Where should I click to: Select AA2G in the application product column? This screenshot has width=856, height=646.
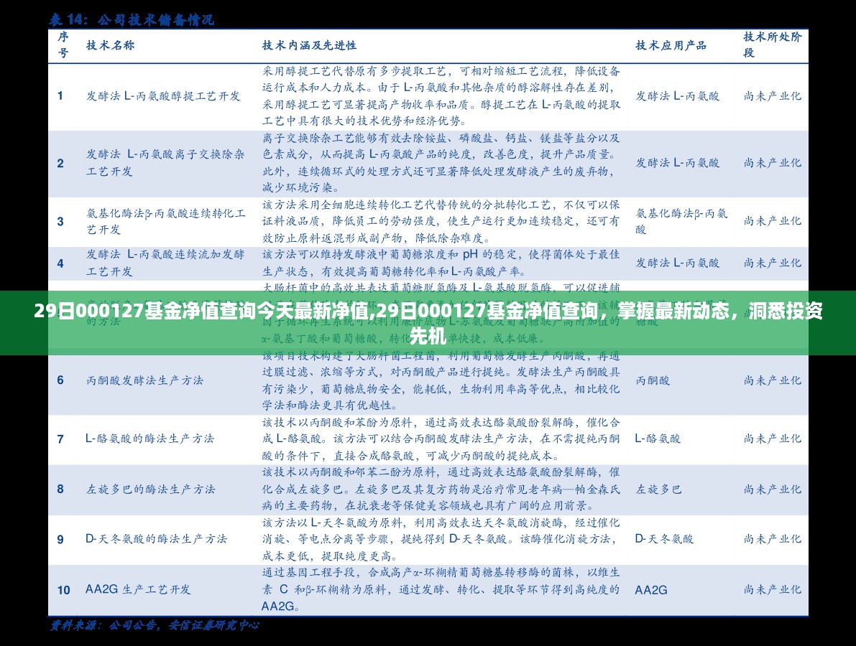[x=651, y=589]
